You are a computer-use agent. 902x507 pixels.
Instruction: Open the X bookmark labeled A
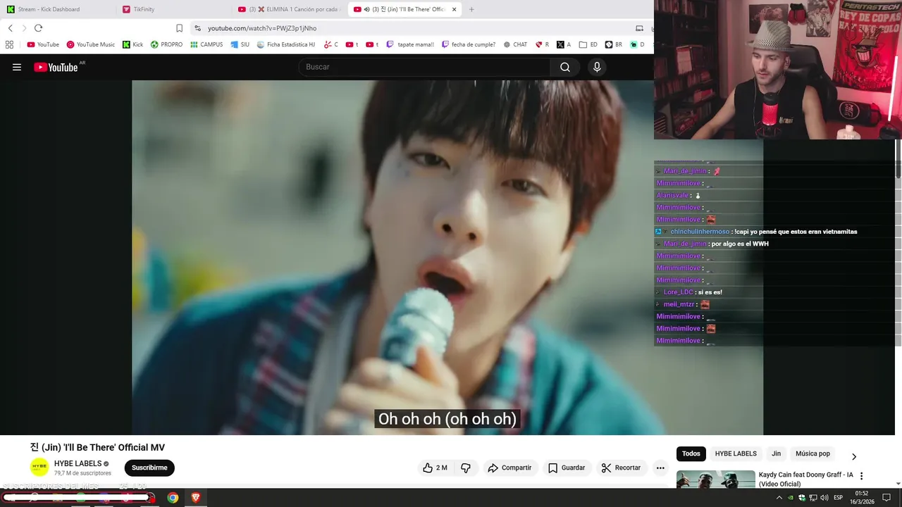(564, 44)
